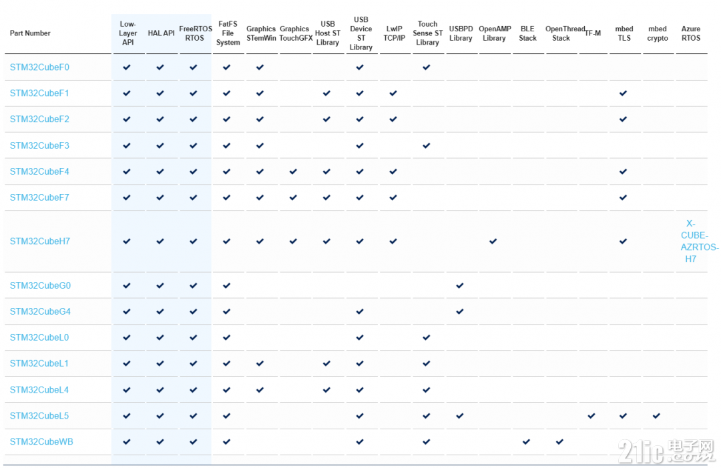Select the STM32CubeG0 FatFS File System checkmark

(x=226, y=286)
